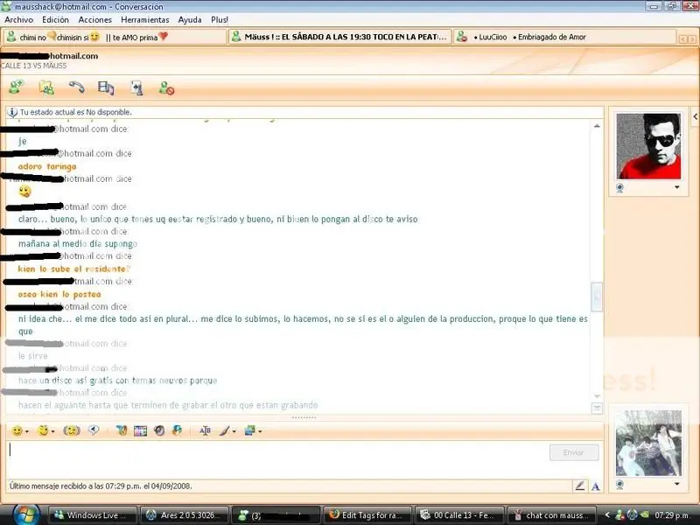Click the colorful grid Plus! icon
This screenshot has width=700, height=525.
[x=140, y=431]
